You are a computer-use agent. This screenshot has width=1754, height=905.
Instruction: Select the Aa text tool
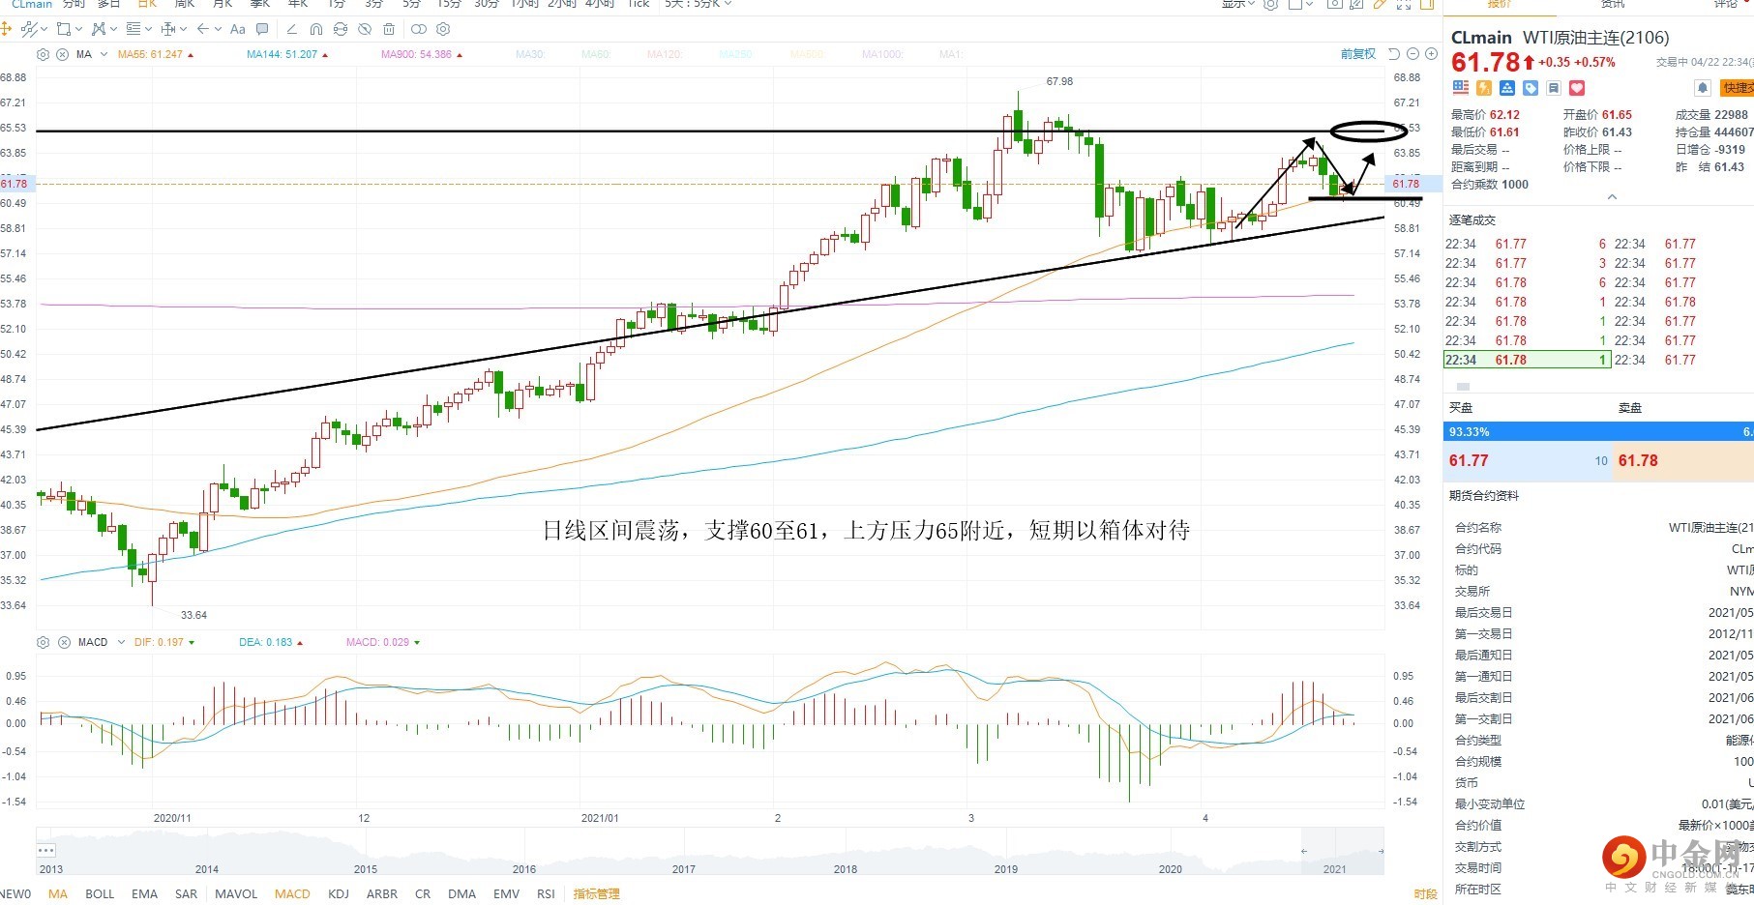point(238,29)
